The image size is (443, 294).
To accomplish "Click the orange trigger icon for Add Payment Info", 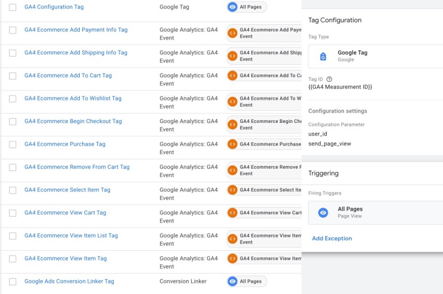I will click(232, 33).
